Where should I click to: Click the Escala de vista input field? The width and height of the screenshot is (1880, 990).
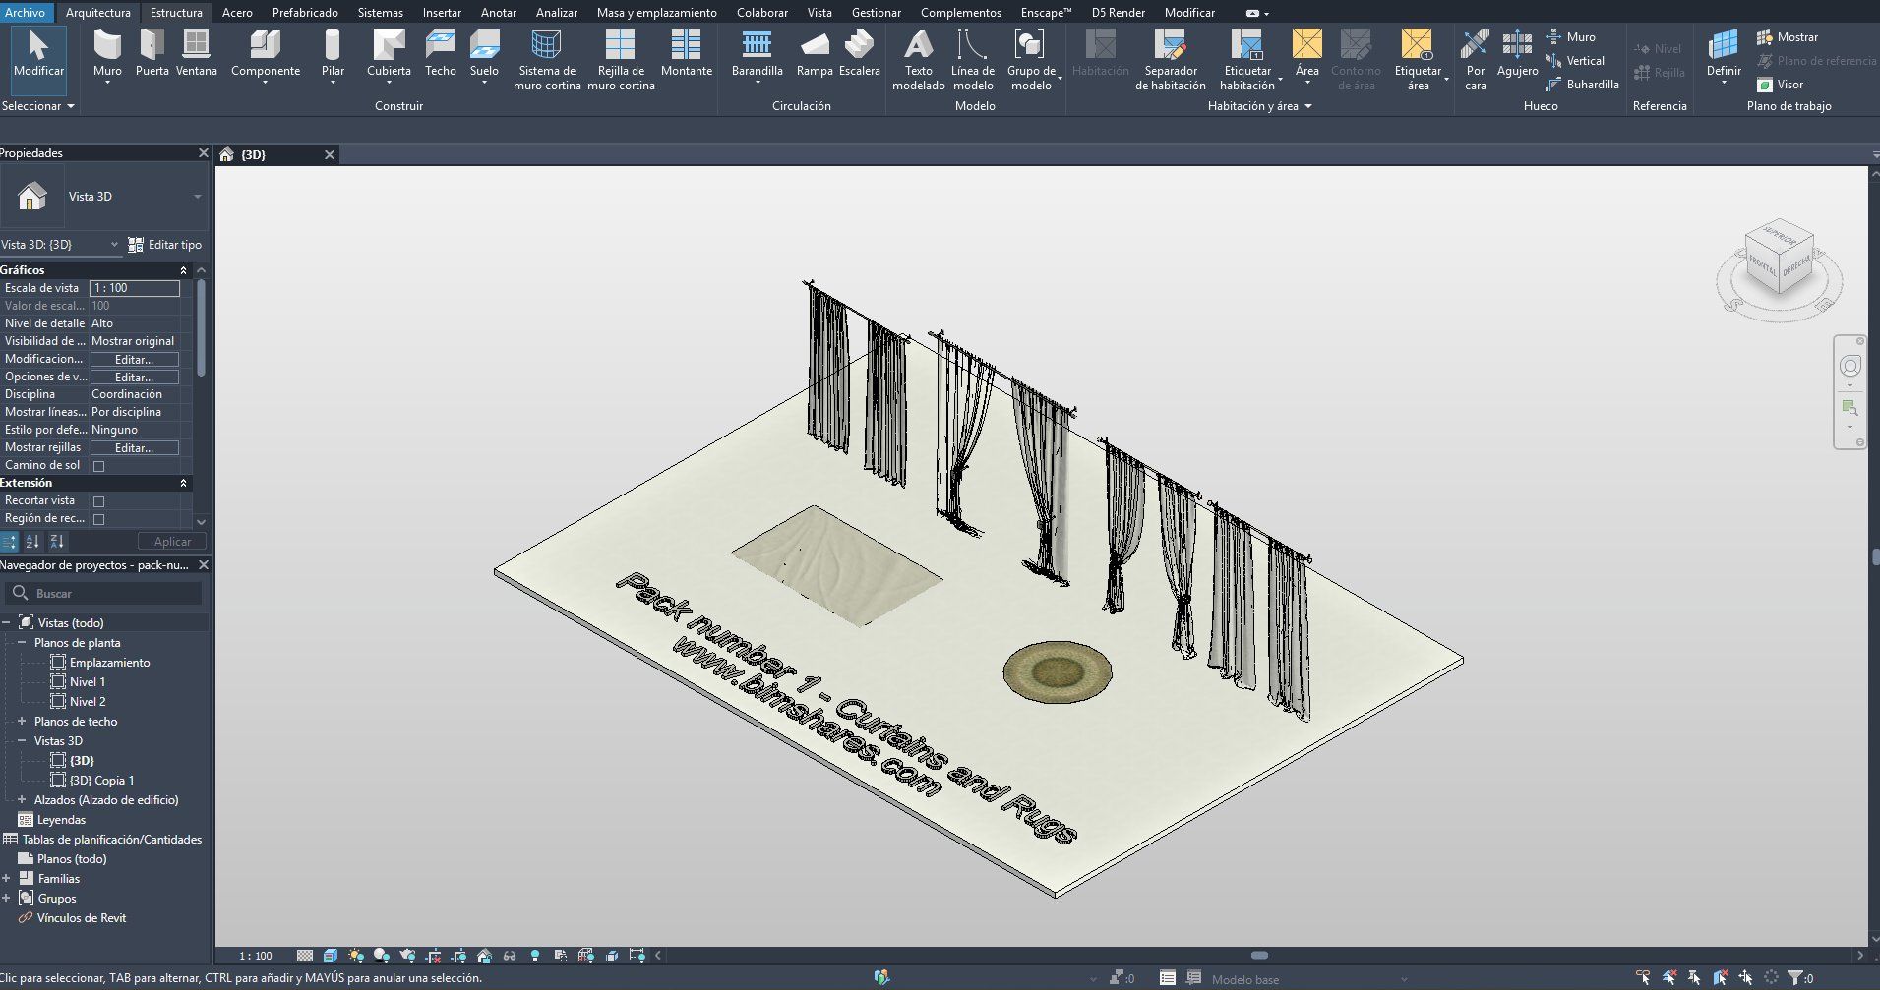(135, 288)
